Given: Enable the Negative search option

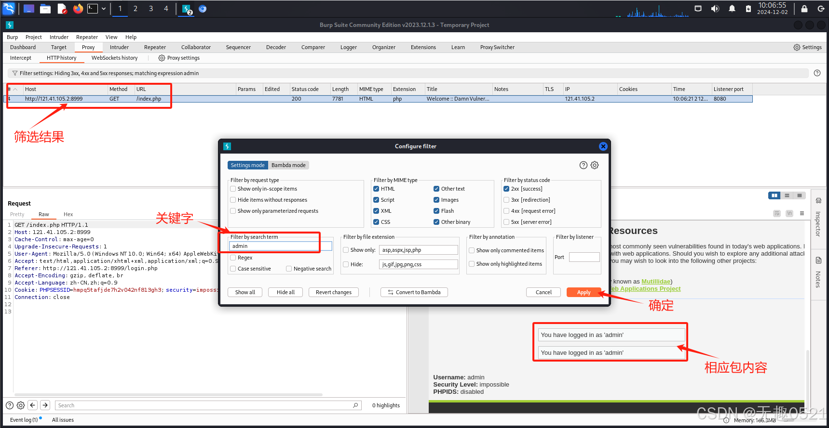Looking at the screenshot, I should point(289,269).
